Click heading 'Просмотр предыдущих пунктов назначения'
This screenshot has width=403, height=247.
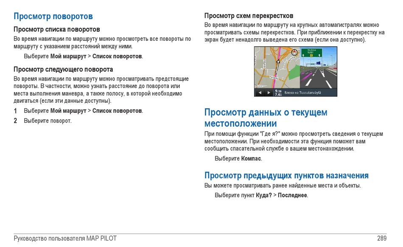click(287, 175)
